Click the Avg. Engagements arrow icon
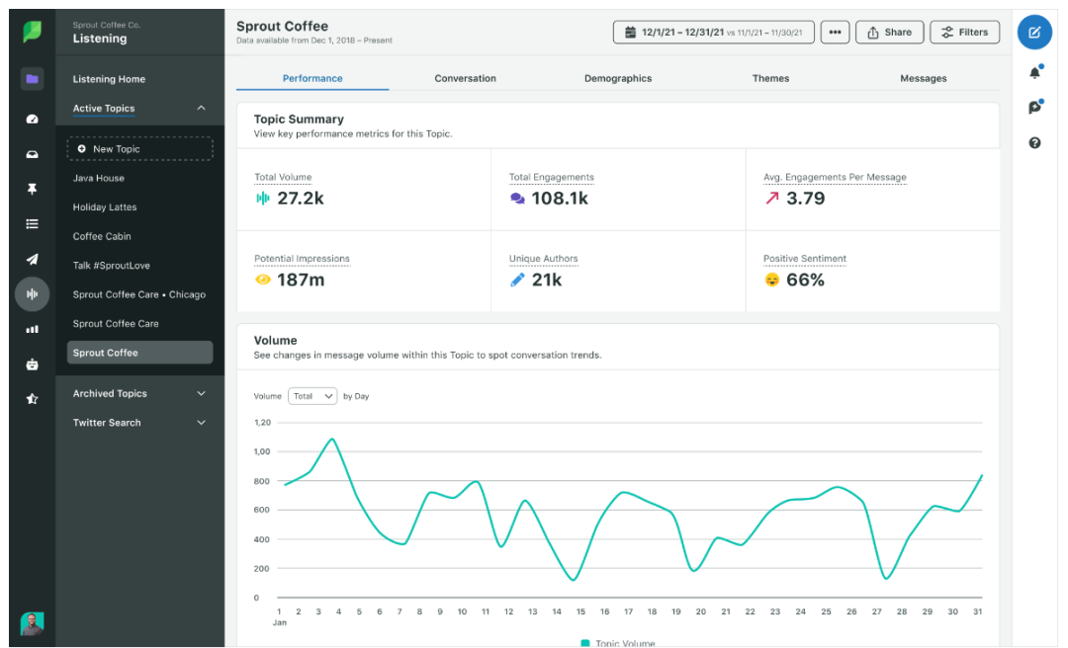1068x648 pixels. coord(771,199)
